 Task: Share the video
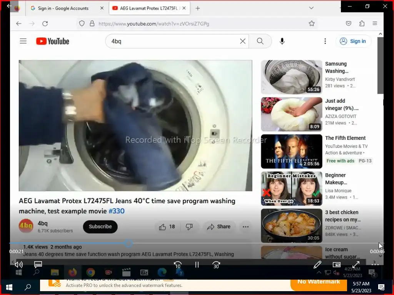(x=219, y=227)
